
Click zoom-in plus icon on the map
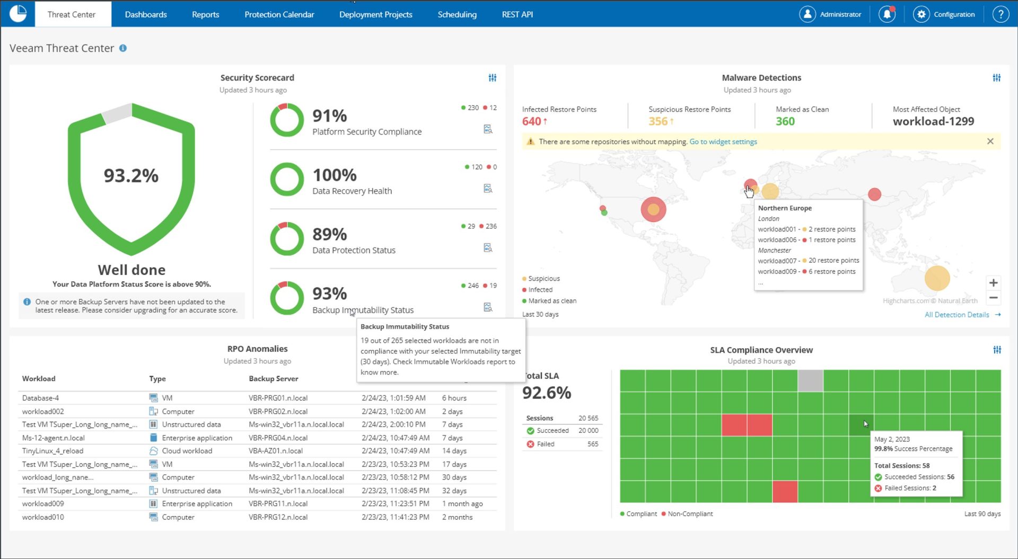(x=994, y=282)
